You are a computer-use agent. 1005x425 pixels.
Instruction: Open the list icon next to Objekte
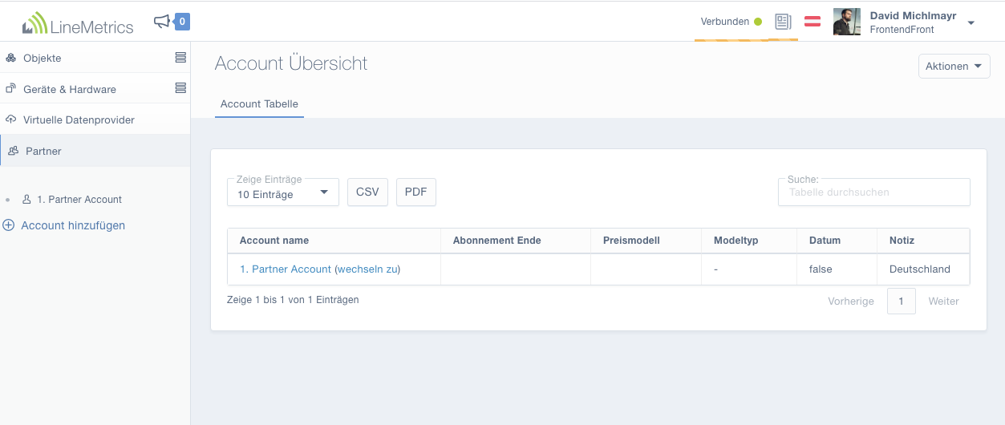(x=180, y=58)
